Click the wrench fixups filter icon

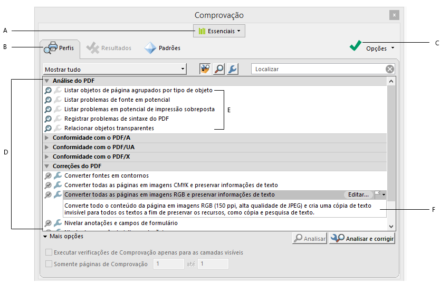(232, 69)
